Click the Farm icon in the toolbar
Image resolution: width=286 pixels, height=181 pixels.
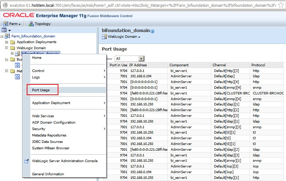pyautogui.click(x=6, y=24)
